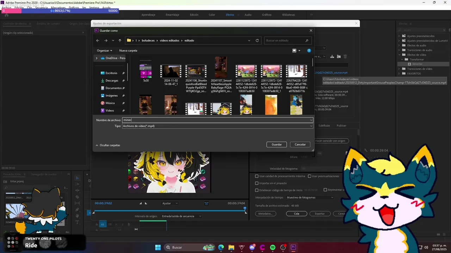Select the Ripple Edit tool

click(77, 191)
